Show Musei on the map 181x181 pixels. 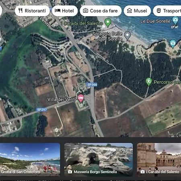[x=137, y=11]
